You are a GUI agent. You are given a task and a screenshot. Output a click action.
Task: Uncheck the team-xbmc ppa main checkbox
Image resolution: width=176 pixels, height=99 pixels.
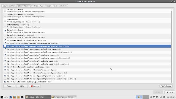tap(5, 61)
